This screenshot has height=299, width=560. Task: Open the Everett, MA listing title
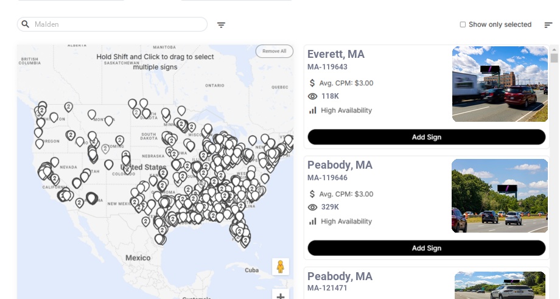point(336,54)
